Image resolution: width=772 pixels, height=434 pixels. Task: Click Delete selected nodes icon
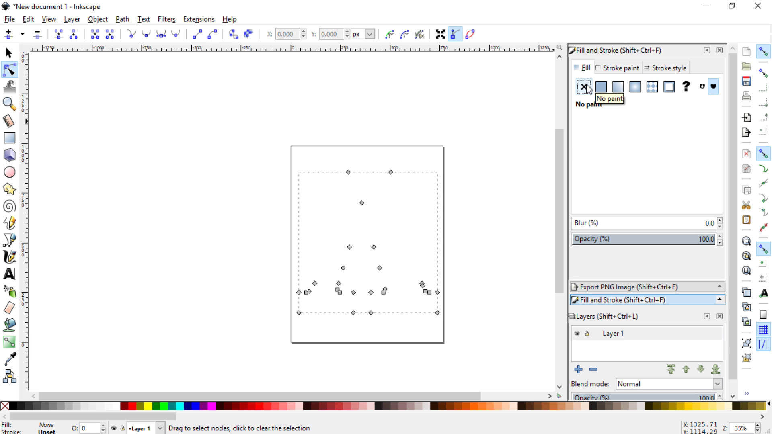pyautogui.click(x=37, y=34)
